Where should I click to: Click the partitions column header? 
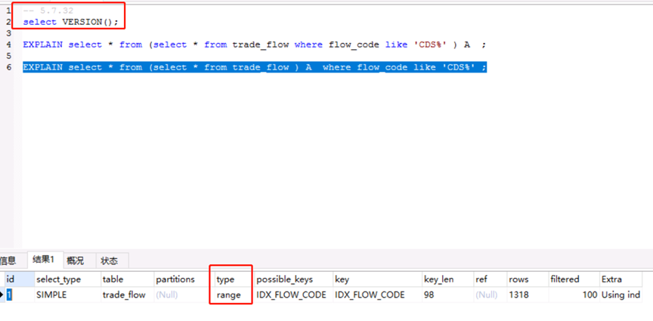(x=183, y=279)
